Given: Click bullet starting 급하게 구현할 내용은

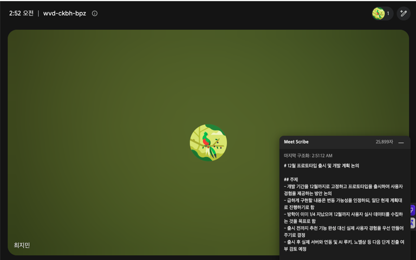Looking at the screenshot, I should pos(343,204).
